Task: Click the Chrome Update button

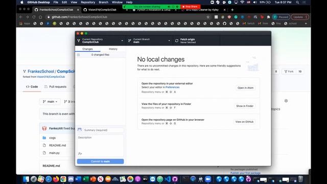Action: point(300,17)
